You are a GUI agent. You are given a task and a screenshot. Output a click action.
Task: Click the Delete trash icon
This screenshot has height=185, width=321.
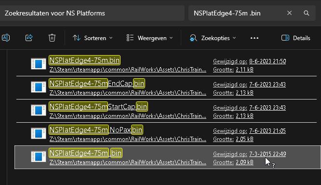point(52,38)
